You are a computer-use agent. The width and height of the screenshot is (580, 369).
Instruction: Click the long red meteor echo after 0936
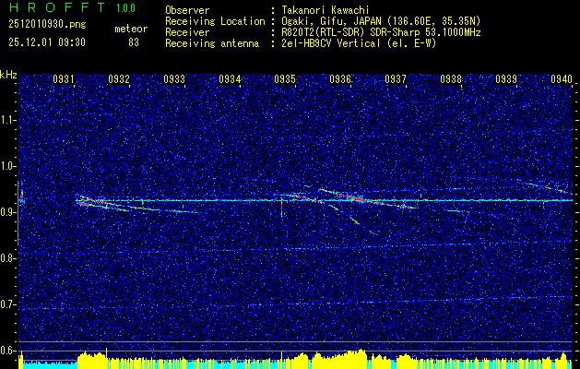tap(368, 199)
